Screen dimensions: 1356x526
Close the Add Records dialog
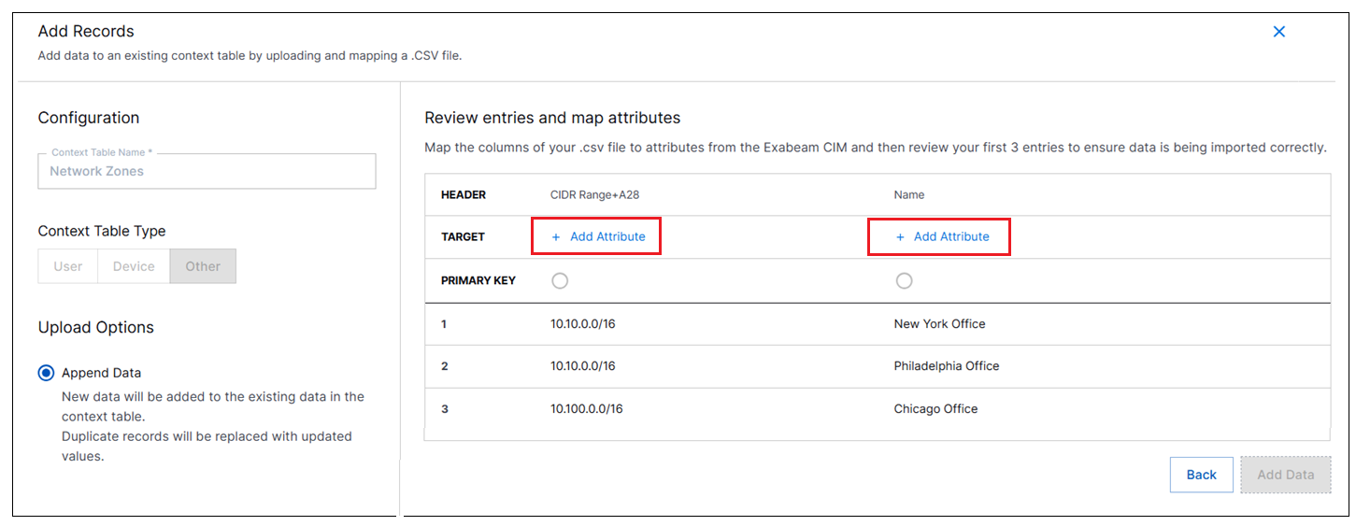(x=1278, y=32)
